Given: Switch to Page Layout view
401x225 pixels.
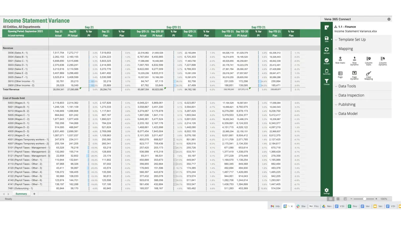Looking at the screenshot, I should pyautogui.click(x=338, y=199).
